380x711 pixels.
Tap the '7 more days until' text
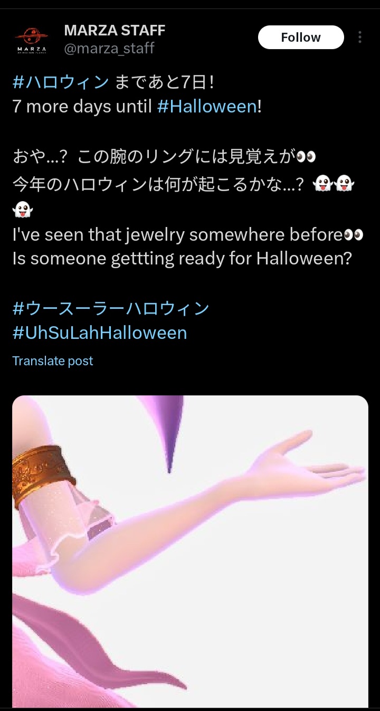pos(83,107)
